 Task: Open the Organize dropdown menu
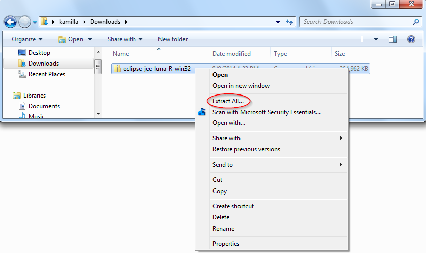click(x=27, y=39)
